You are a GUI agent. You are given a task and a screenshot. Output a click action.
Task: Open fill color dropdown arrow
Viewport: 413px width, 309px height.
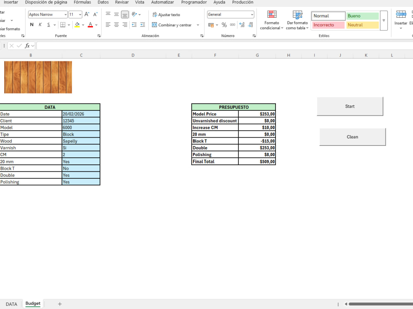tap(83, 25)
